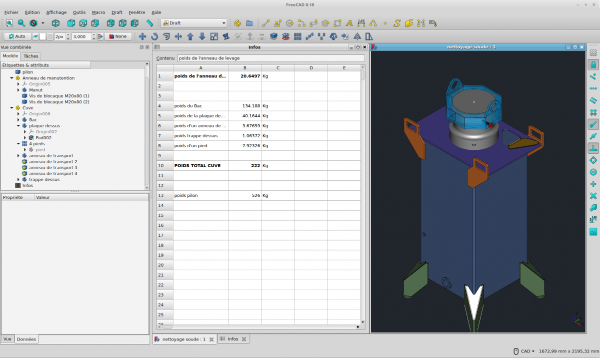Collapse the 4 pieds item
The image size is (600, 358).
[x=18, y=144]
